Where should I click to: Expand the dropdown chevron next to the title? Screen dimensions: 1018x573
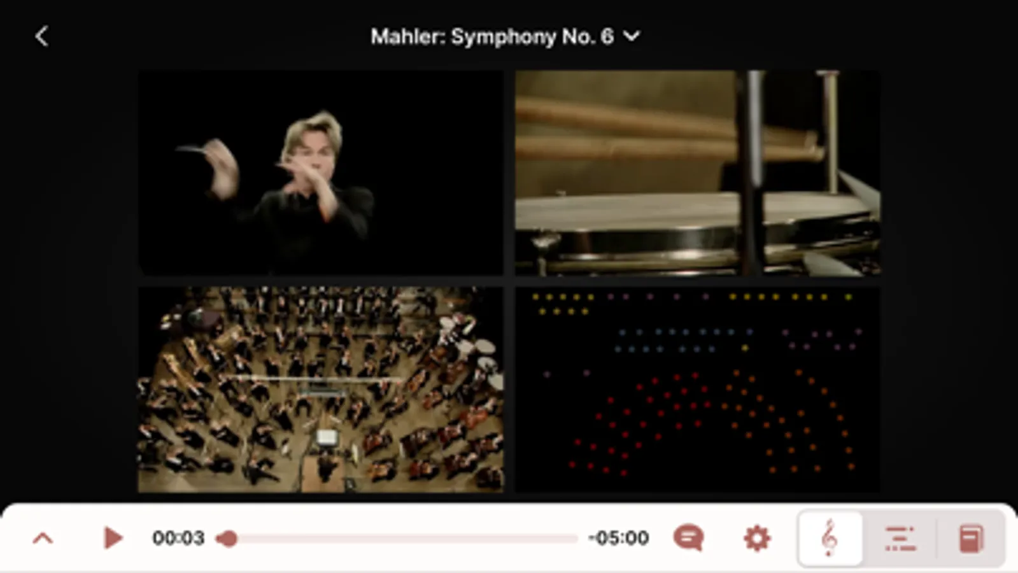point(631,36)
